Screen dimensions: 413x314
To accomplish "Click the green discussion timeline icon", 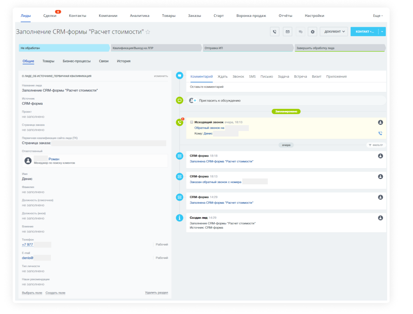I will 179,100.
